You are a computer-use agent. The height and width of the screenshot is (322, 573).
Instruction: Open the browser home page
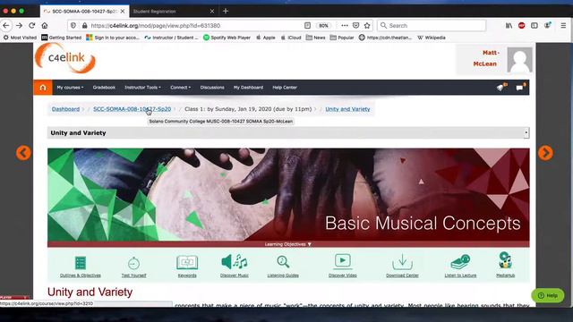pos(45,26)
